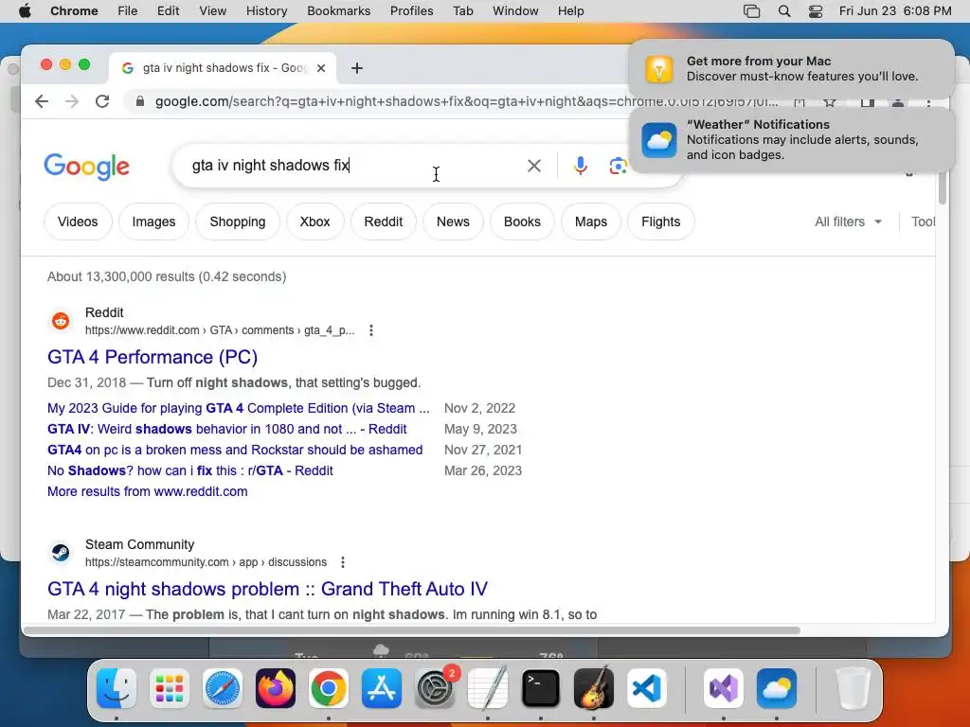Open a new tab with plus button

[x=357, y=68]
